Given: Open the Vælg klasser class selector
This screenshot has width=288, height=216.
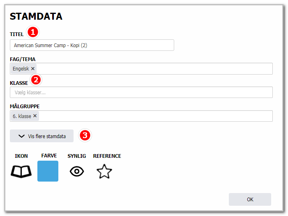Looking at the screenshot, I should [x=141, y=92].
